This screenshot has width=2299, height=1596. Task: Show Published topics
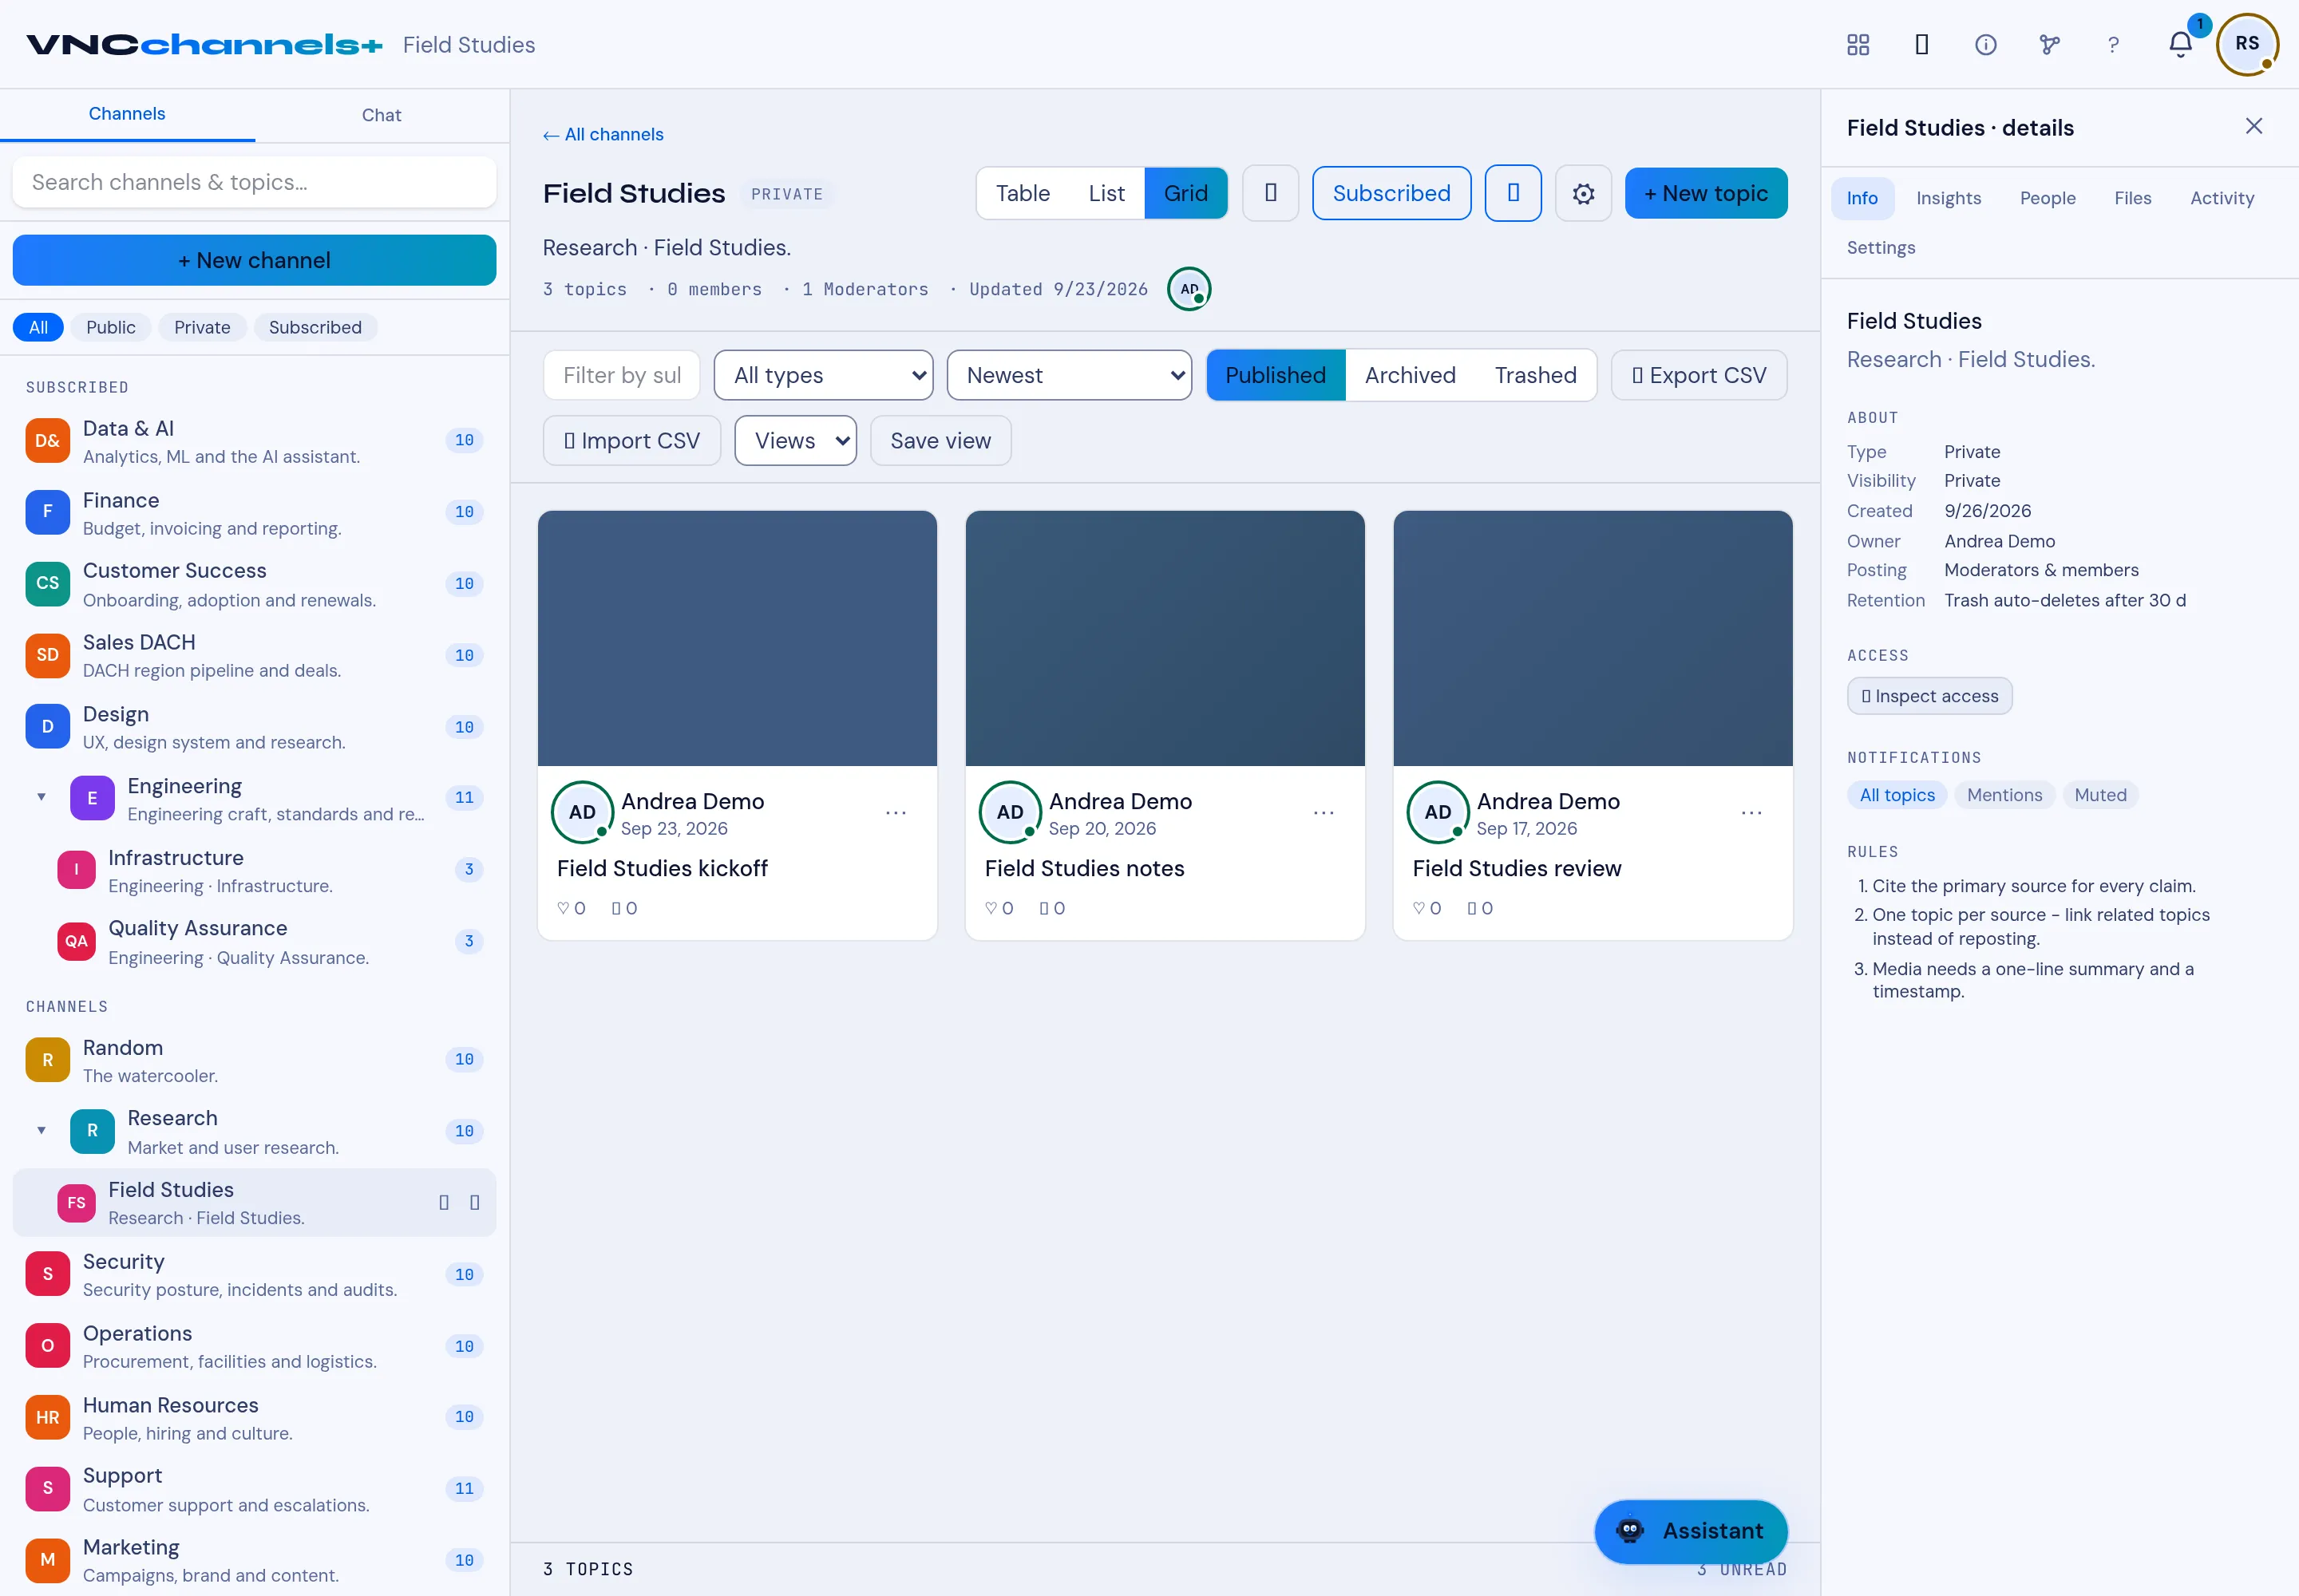1276,375
